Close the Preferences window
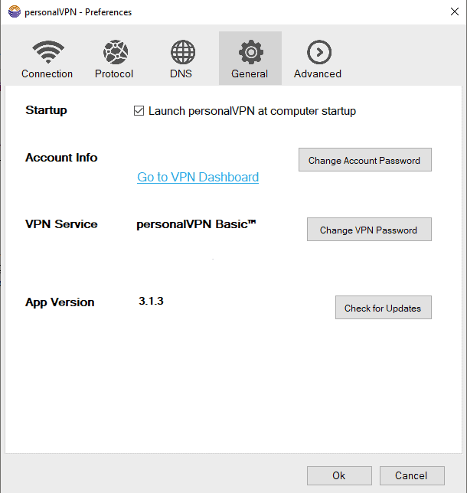This screenshot has height=493, width=467. (455, 11)
